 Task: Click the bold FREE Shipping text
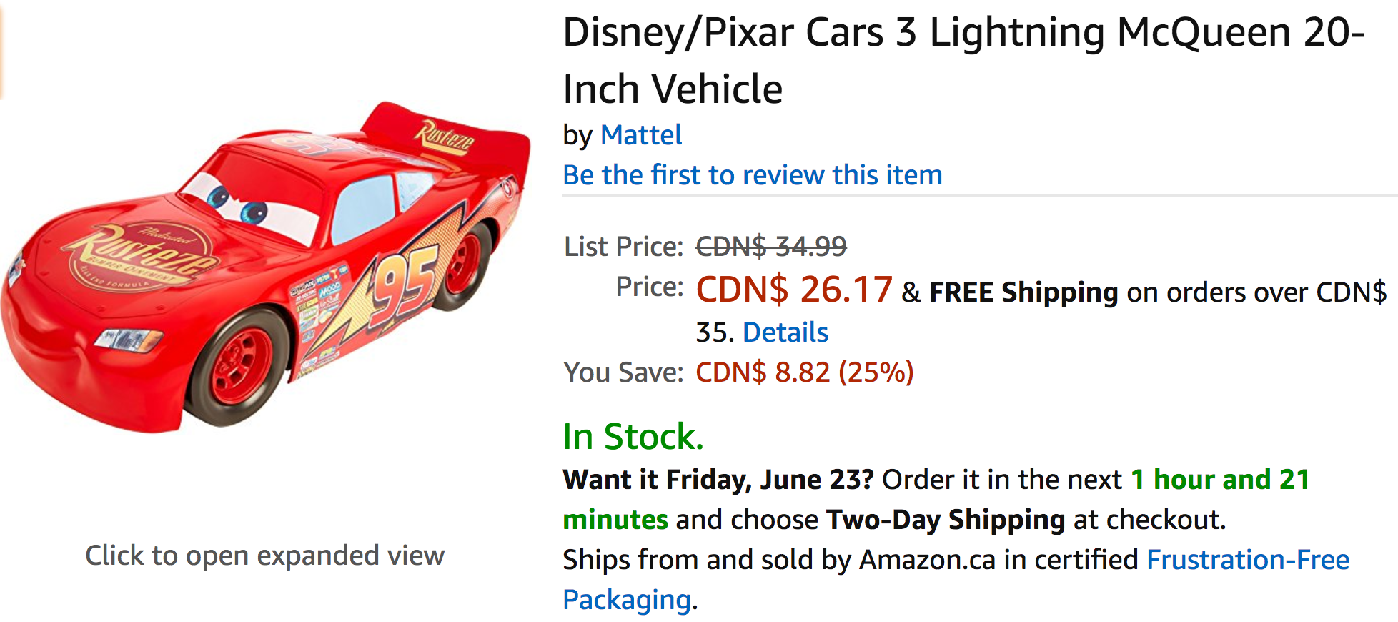click(x=1023, y=292)
